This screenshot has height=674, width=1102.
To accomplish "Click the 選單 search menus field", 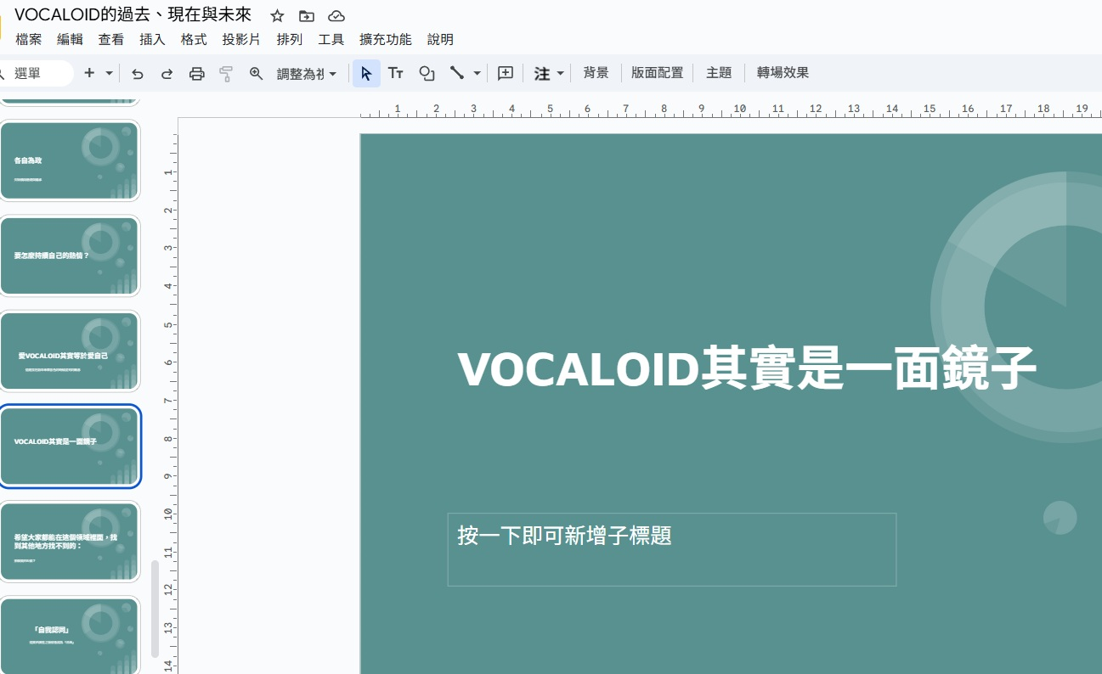I will coord(36,74).
